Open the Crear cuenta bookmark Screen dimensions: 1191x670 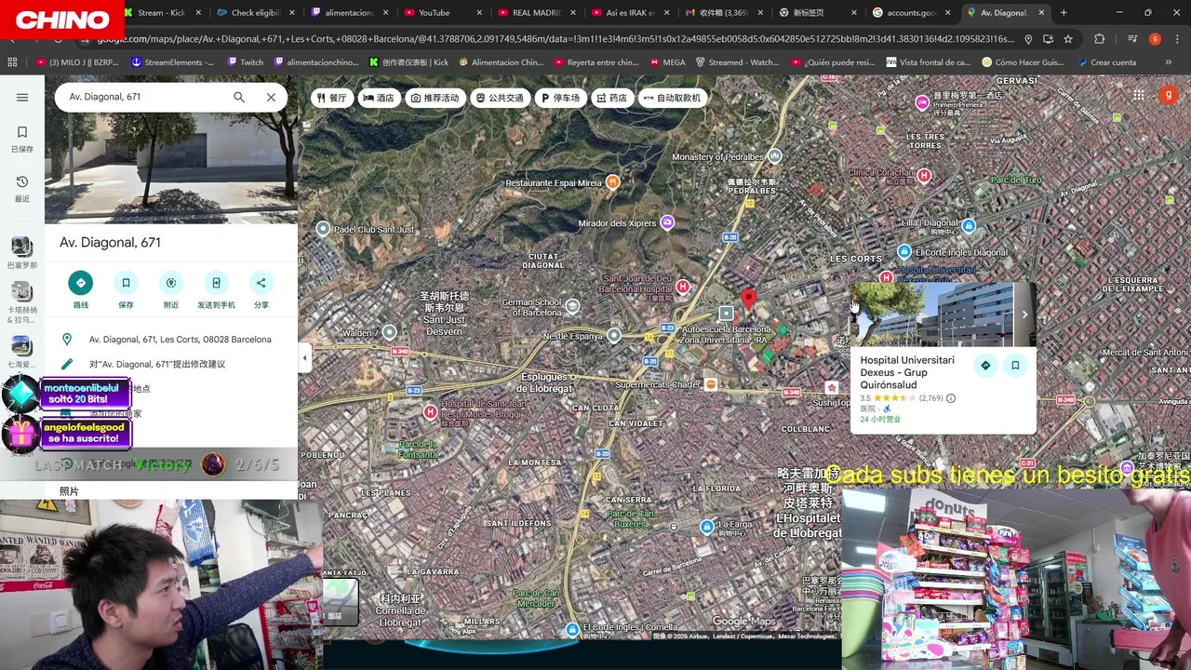pos(1107,62)
